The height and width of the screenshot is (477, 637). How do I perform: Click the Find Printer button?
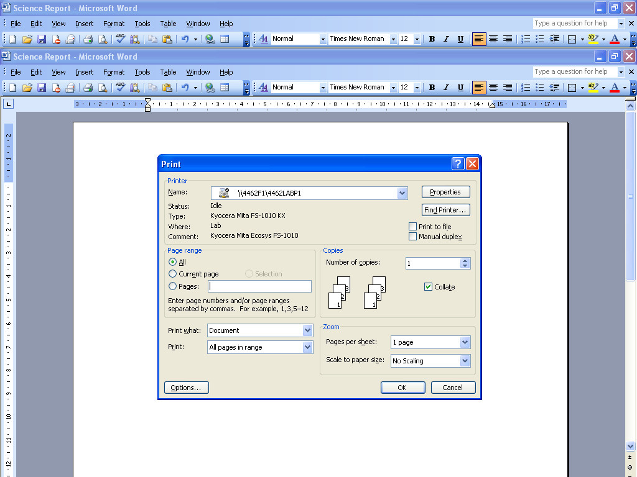click(x=445, y=210)
